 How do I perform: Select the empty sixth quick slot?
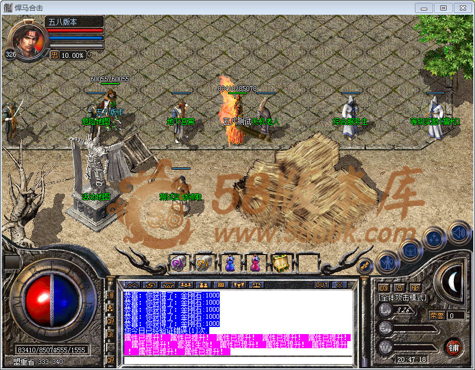(307, 263)
